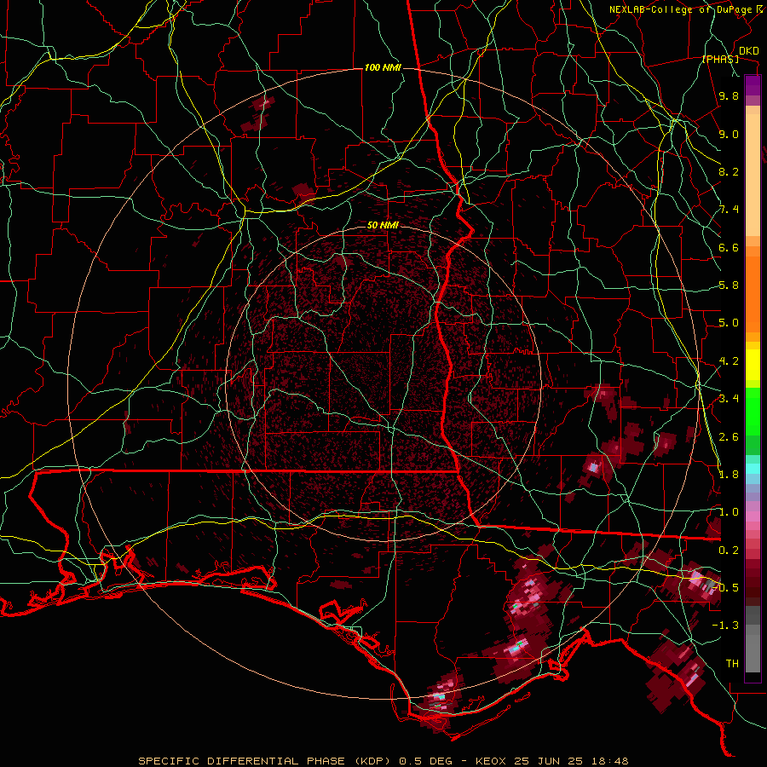The image size is (767, 767).
Task: Pick the yellow segment of the color scale
Action: [x=753, y=365]
